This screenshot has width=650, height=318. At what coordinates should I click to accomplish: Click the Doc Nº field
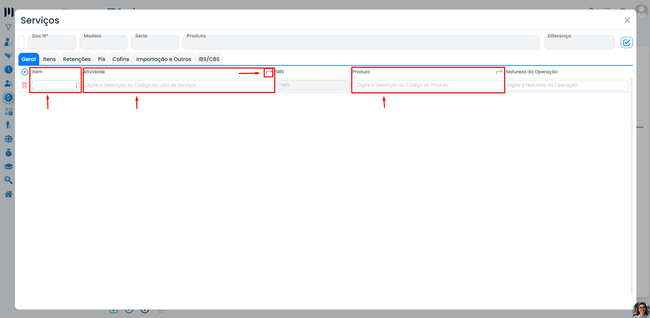point(52,43)
